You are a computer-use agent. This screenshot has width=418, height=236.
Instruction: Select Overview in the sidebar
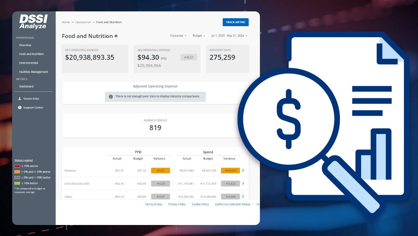[25, 45]
